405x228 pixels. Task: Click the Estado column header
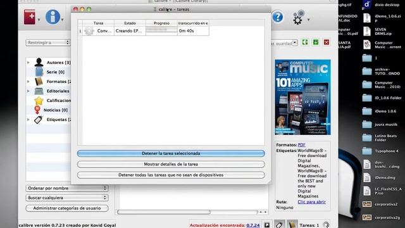point(130,23)
